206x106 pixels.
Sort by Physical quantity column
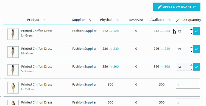tap(118, 20)
